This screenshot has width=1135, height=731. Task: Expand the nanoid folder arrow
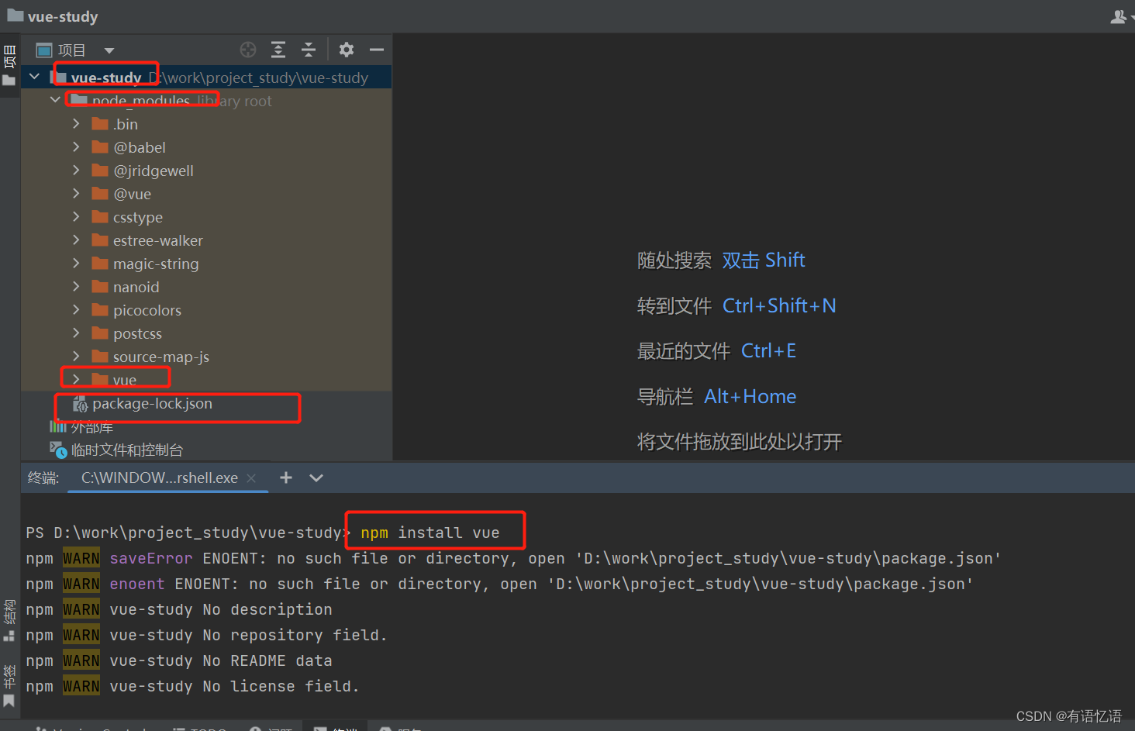pyautogui.click(x=76, y=286)
